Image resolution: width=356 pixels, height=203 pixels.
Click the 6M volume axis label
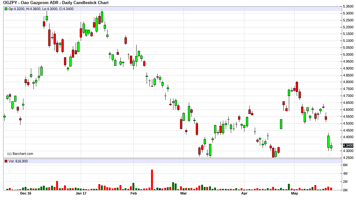(x=345, y=165)
